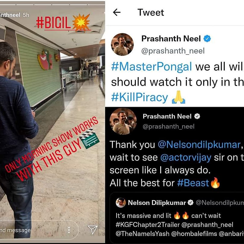Open the @actorvijay mention
This screenshot has height=244, width=244.
186,158
